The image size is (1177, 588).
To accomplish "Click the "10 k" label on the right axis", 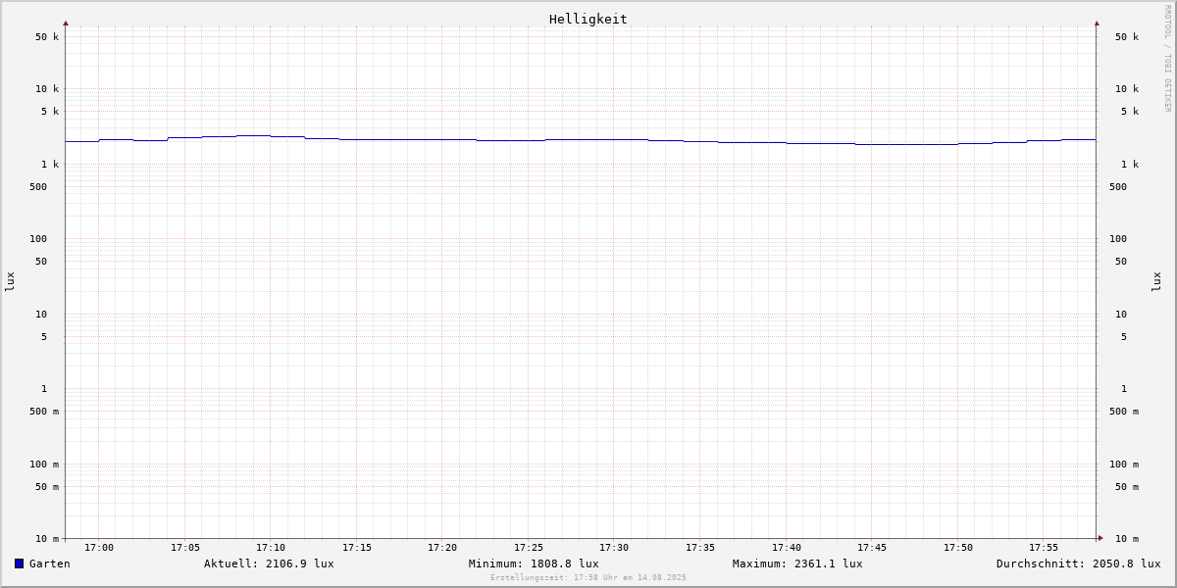I will [1127, 89].
